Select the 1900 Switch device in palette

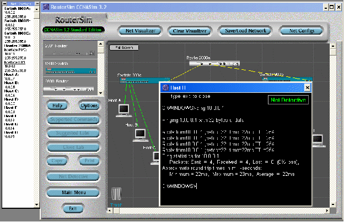[x=70, y=68]
